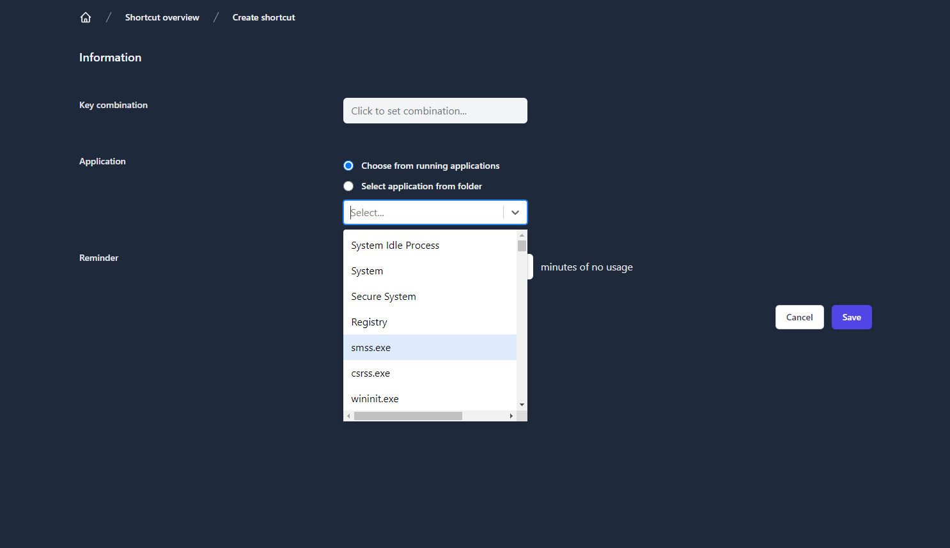This screenshot has width=950, height=548.
Task: Choose Secure System from the list
Action: pyautogui.click(x=430, y=296)
